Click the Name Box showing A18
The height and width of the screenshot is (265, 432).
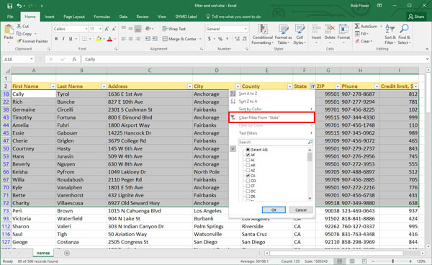coord(18,59)
